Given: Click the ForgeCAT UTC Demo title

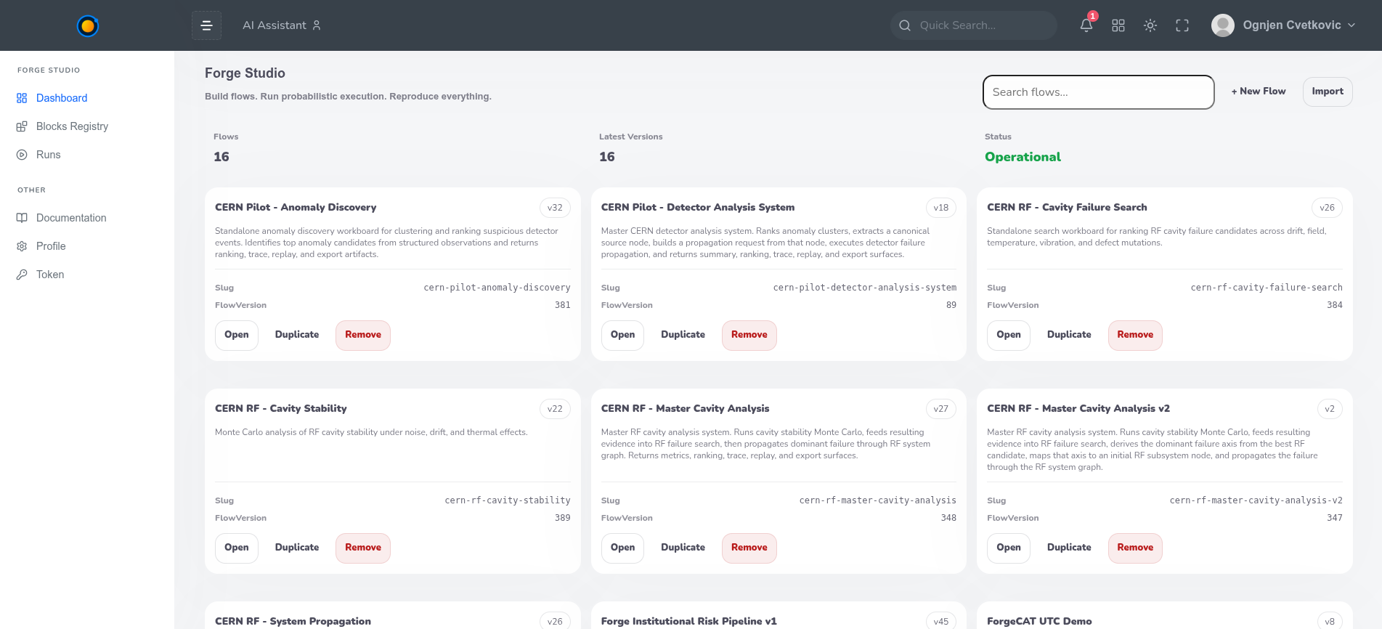Looking at the screenshot, I should (1039, 621).
